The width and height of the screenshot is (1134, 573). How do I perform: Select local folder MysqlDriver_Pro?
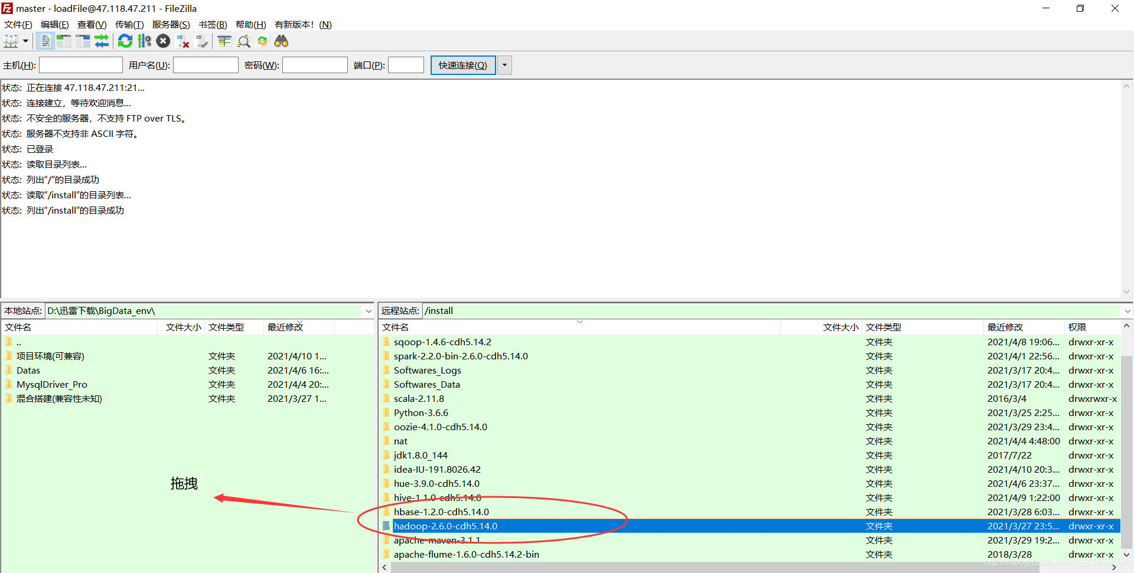pos(188,385)
